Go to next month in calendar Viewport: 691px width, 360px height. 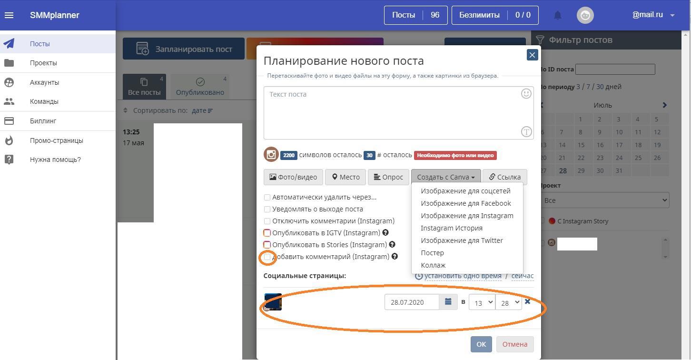click(x=664, y=105)
